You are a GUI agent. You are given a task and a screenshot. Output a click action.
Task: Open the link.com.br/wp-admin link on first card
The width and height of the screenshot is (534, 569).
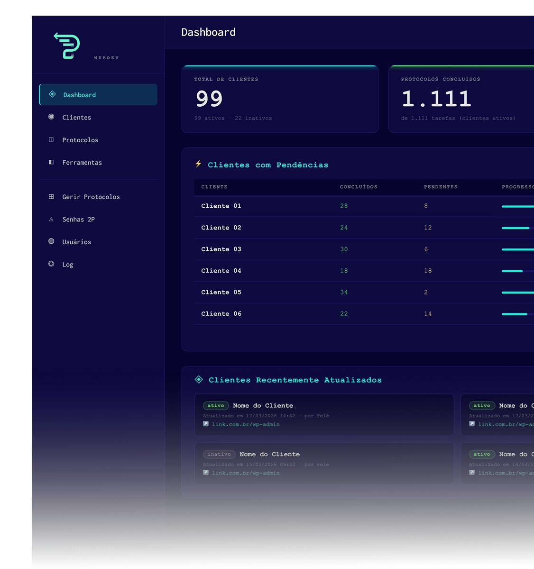247,424
